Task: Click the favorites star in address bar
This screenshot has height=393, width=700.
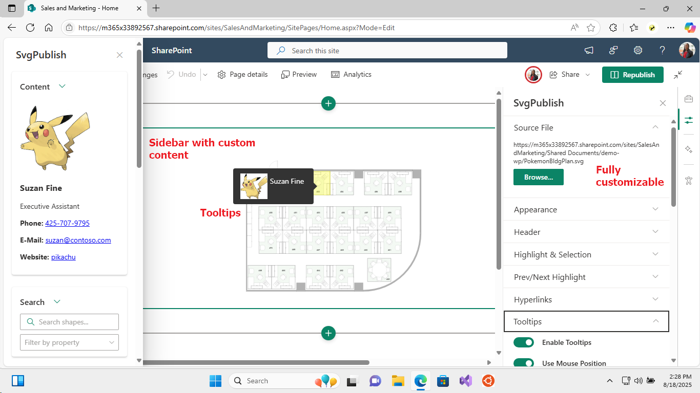Action: click(591, 28)
